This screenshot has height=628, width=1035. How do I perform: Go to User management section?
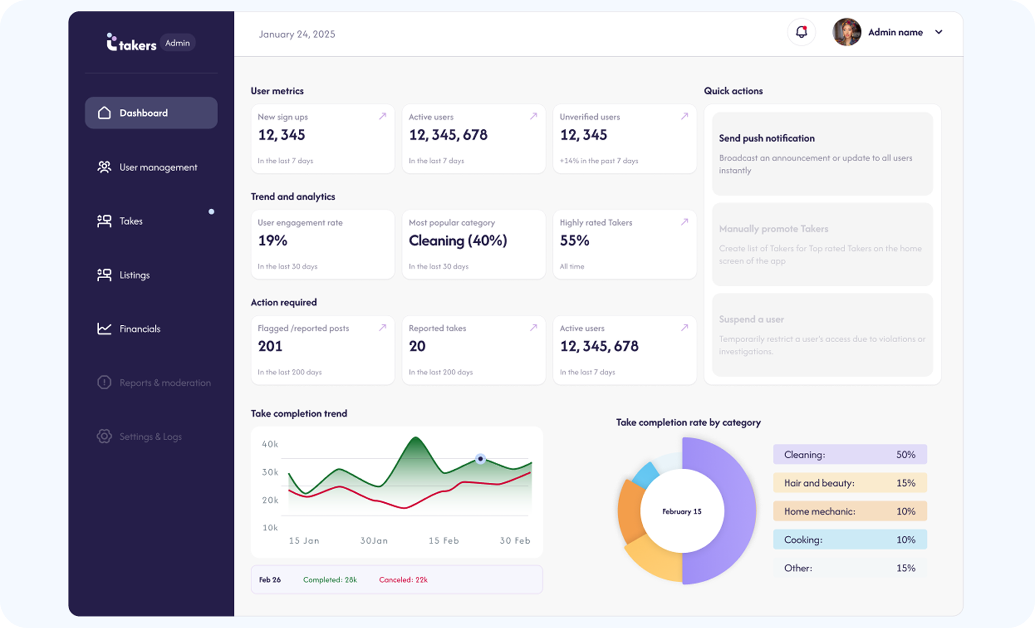158,167
